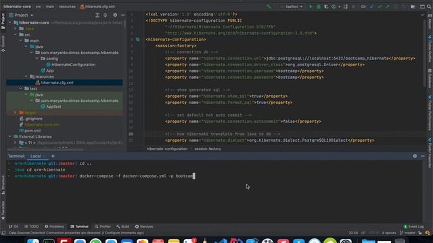Click the hibernate.cfg.xml breadcrumb in navigation bar
Image resolution: width=433 pixels, height=243 pixels.
[x=97, y=7]
